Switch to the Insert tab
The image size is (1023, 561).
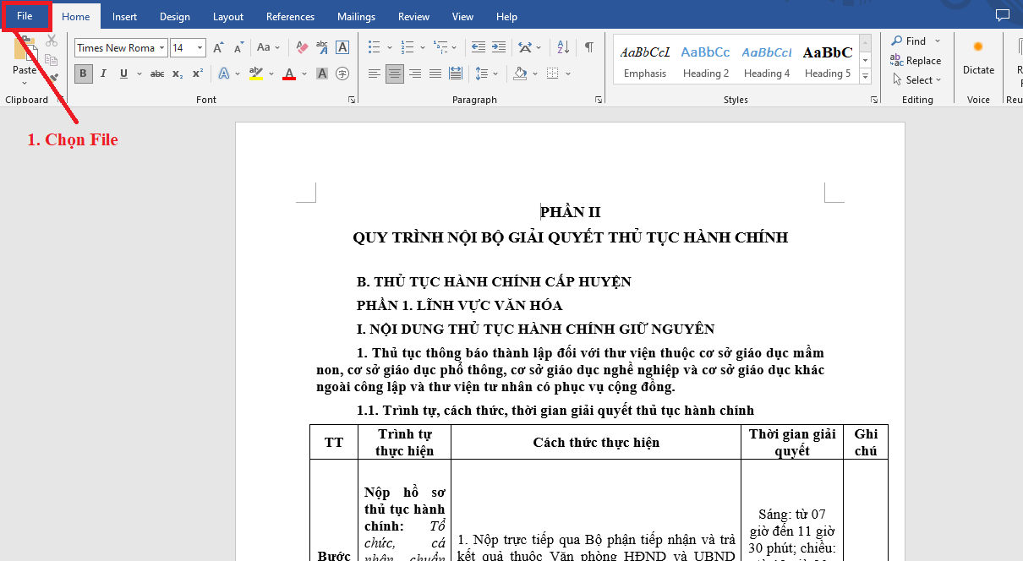(x=125, y=16)
